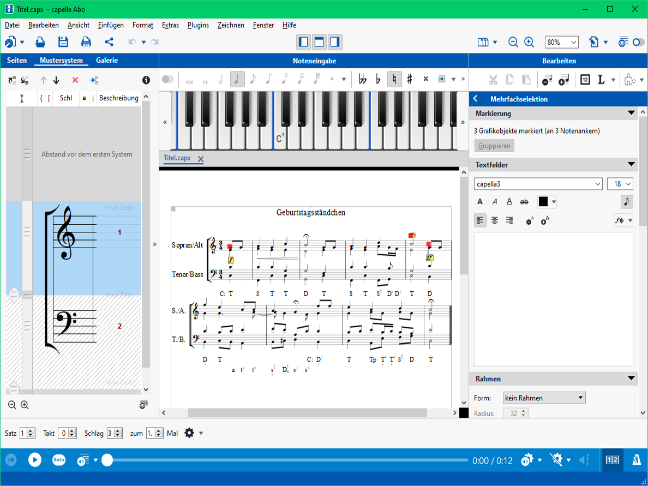The image size is (648, 486).
Task: Toggle the Solo playback button
Action: point(58,460)
